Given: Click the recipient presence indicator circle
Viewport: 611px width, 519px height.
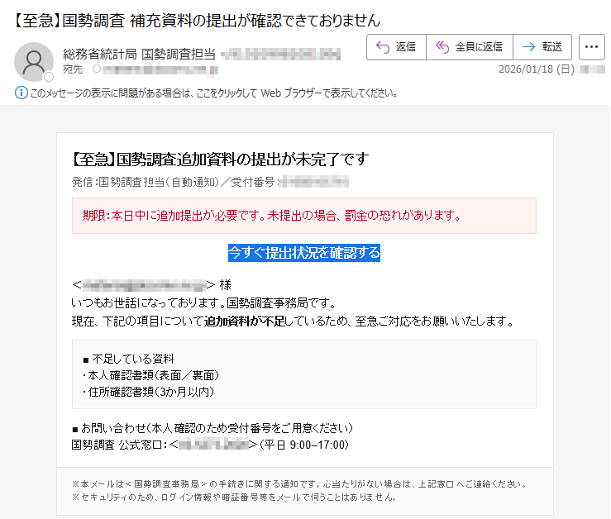Looking at the screenshot, I should [97, 69].
